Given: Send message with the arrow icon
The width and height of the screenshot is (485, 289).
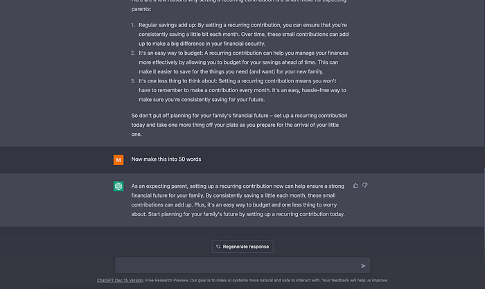Looking at the screenshot, I should click(x=363, y=265).
